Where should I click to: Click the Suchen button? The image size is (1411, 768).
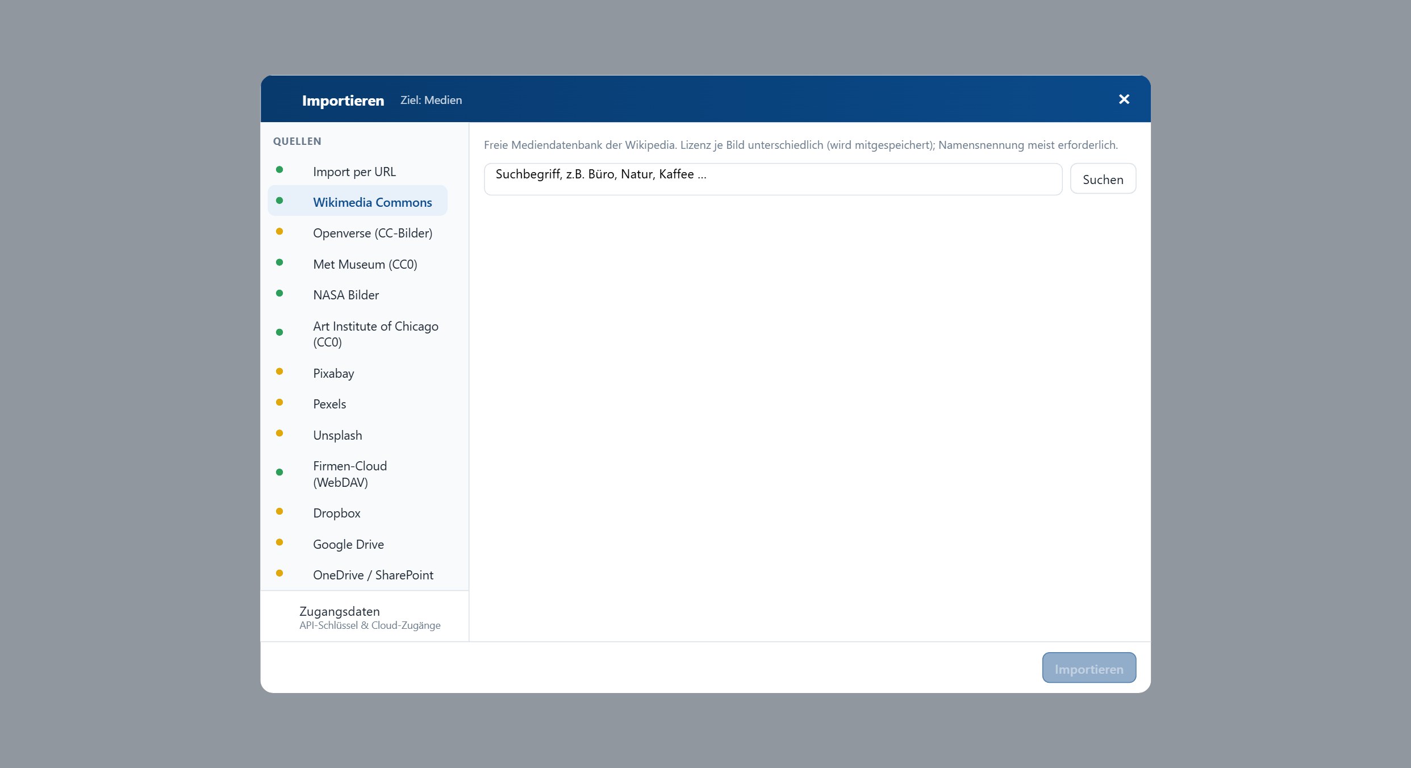(1103, 179)
